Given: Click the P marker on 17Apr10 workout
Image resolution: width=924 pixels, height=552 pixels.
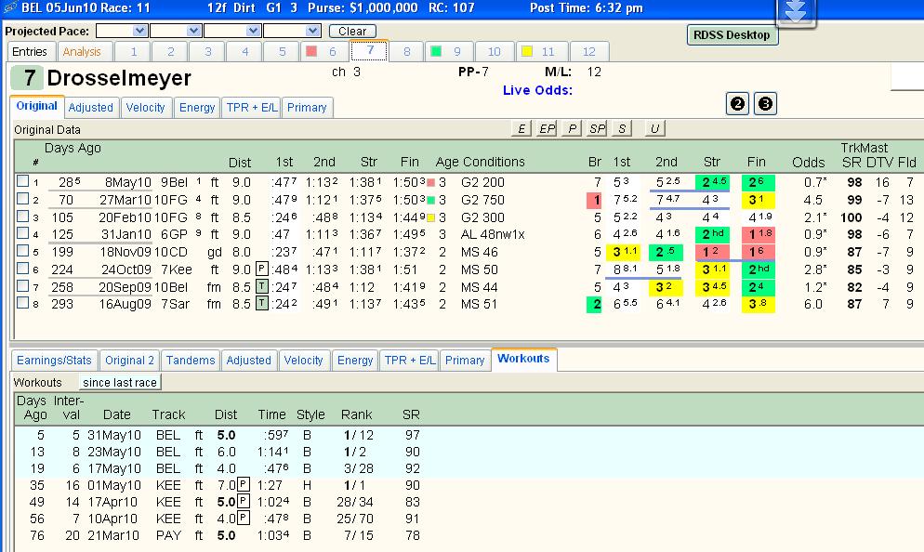Looking at the screenshot, I should click(244, 502).
